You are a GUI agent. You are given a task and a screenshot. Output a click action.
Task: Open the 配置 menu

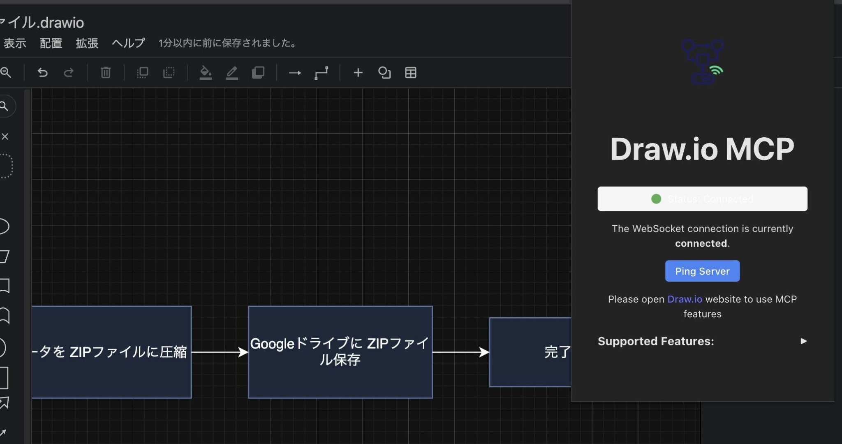tap(51, 43)
